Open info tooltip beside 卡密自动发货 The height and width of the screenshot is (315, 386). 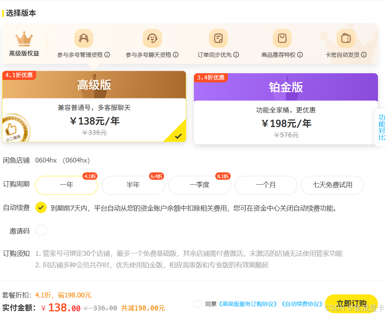tap(364, 55)
